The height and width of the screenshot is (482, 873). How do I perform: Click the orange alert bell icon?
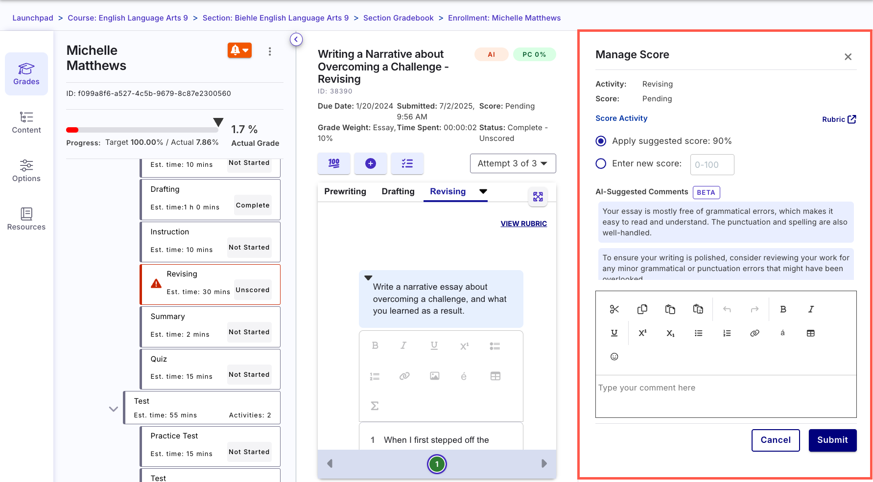(239, 50)
